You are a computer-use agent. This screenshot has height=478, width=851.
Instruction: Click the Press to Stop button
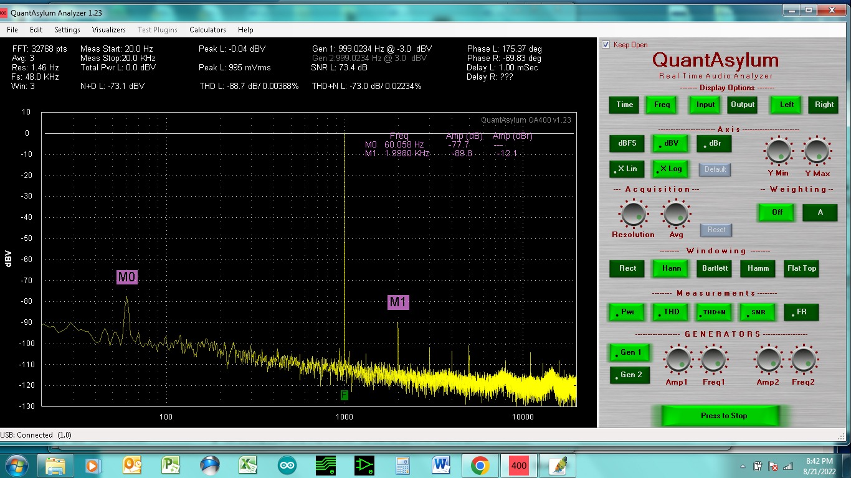[x=721, y=416]
